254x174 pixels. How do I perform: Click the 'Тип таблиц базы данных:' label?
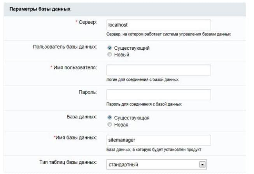click(68, 162)
